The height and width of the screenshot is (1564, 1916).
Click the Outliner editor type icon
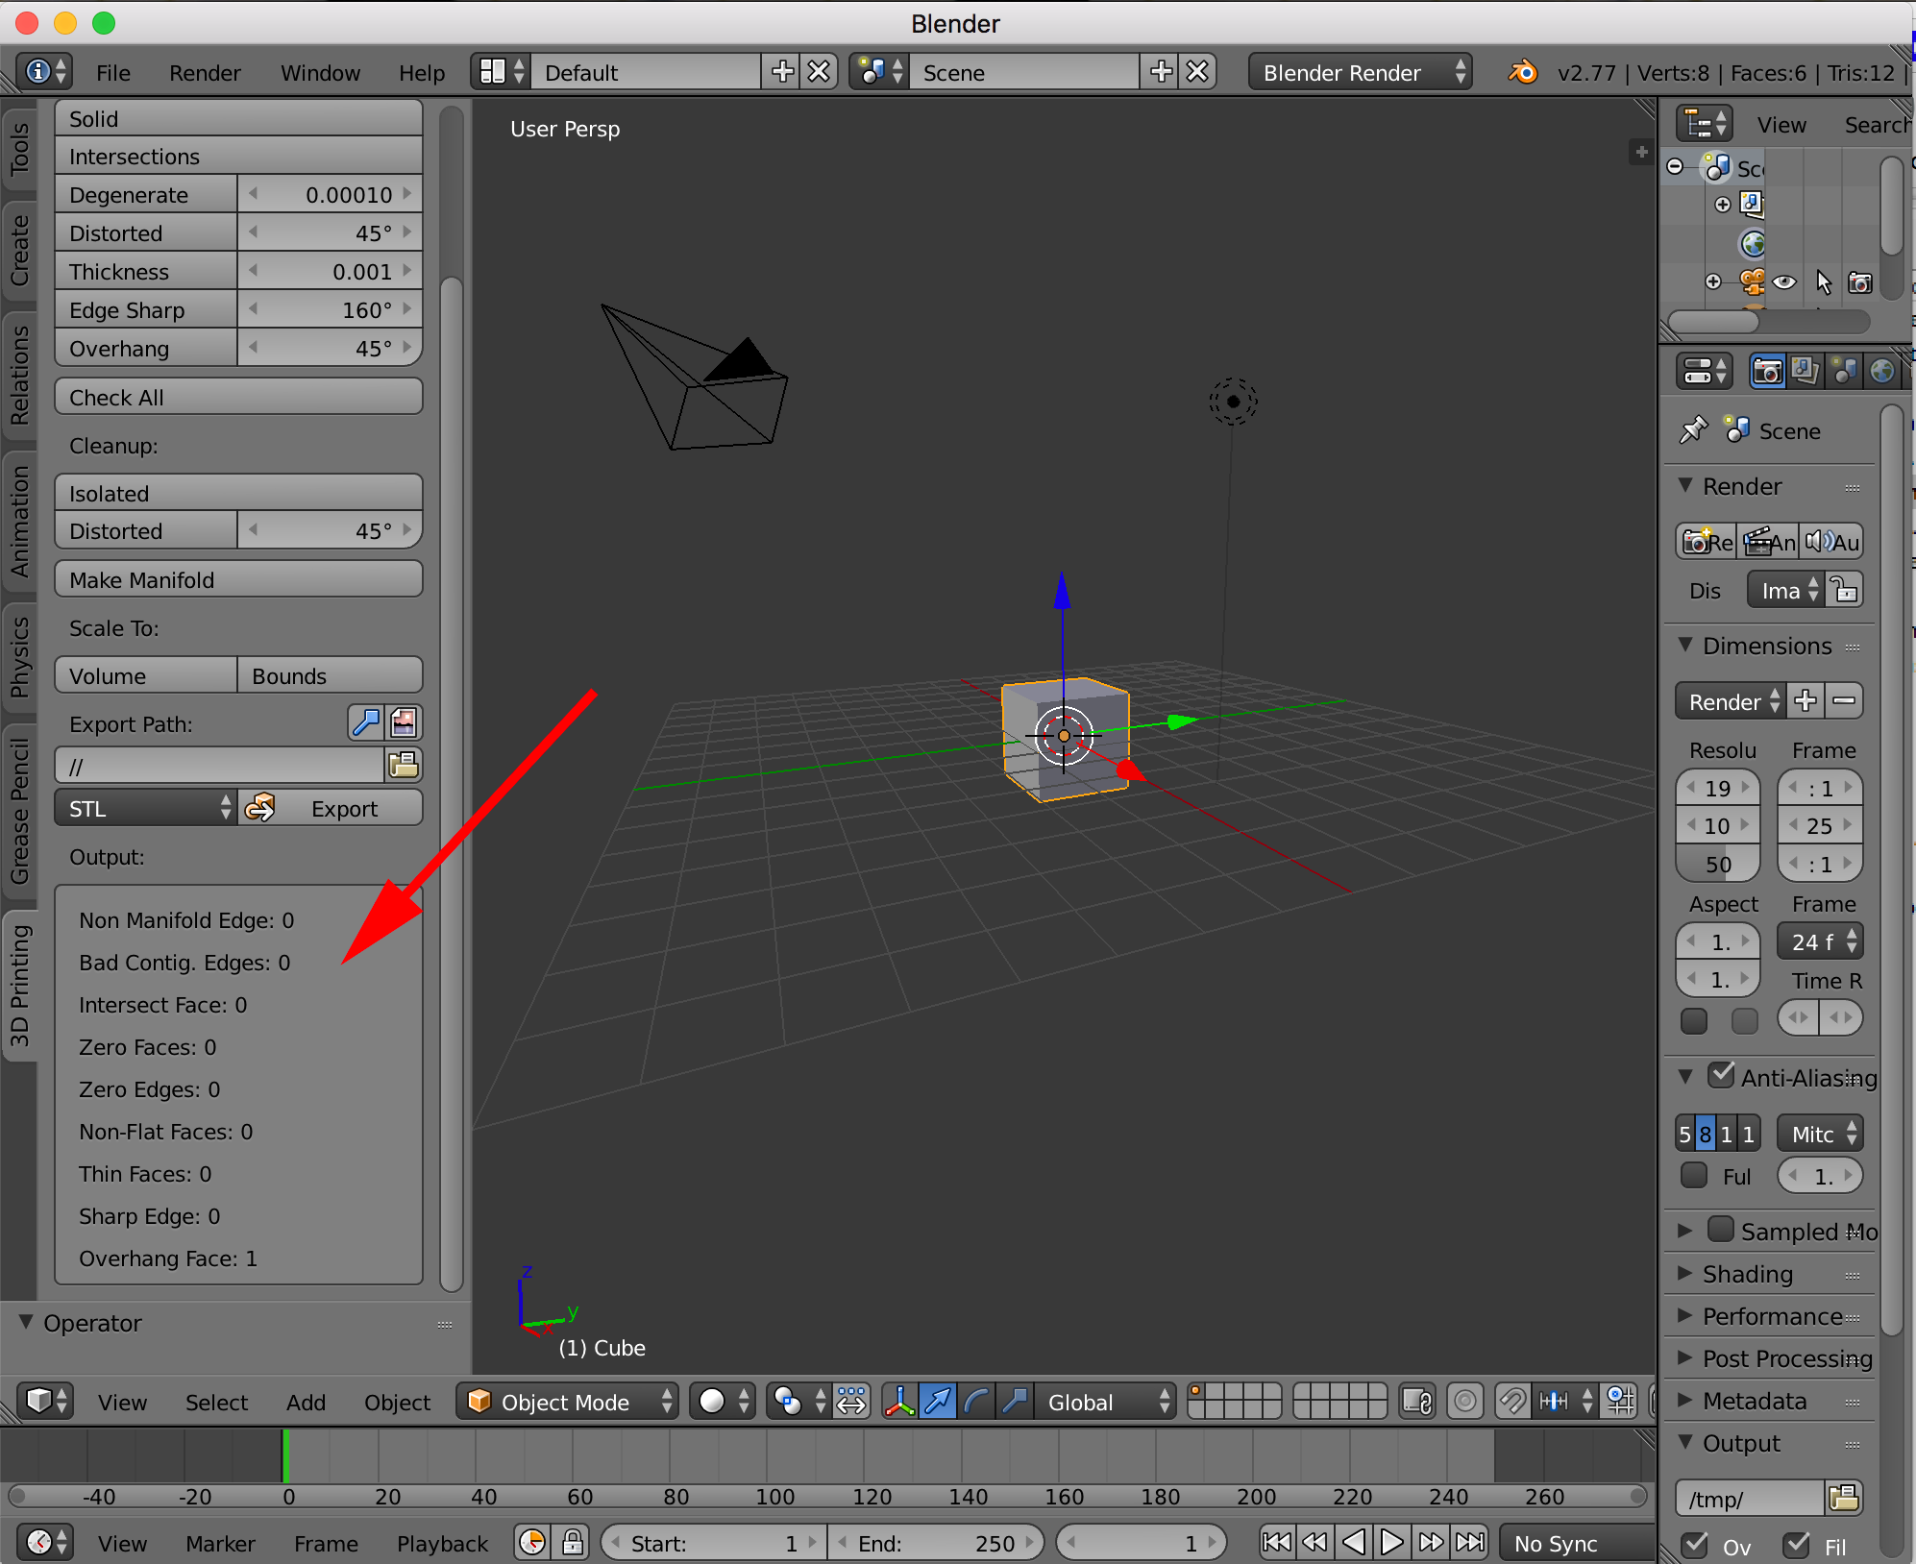coord(1705,124)
